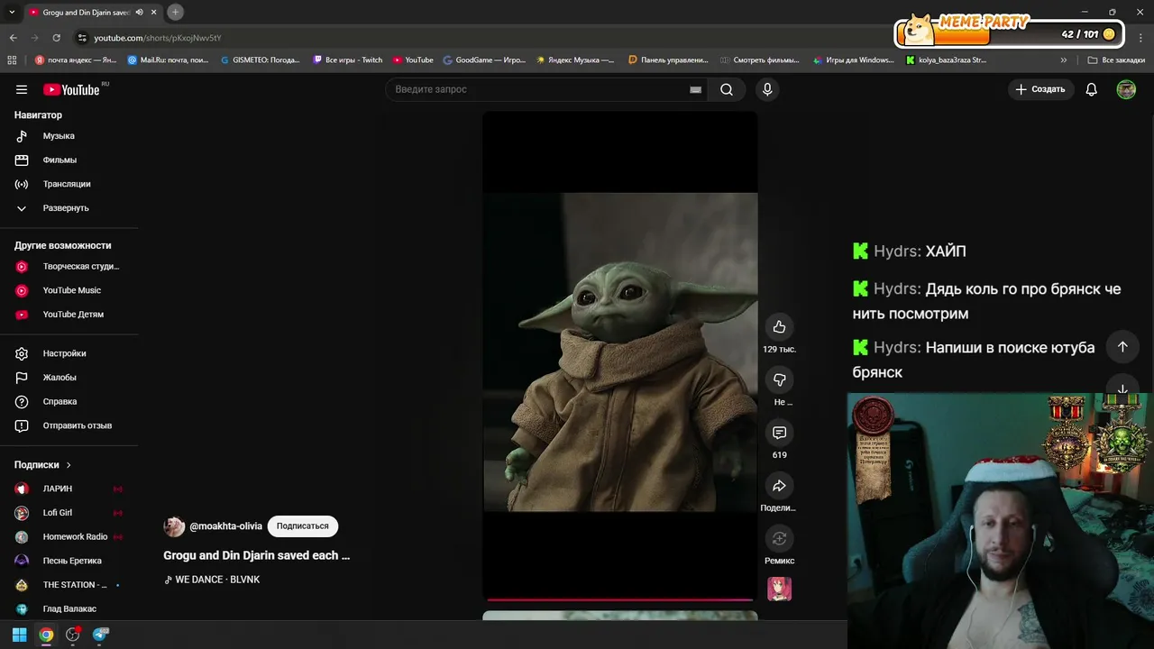Open the YouTube hamburger guide menu
The width and height of the screenshot is (1154, 649).
22,89
